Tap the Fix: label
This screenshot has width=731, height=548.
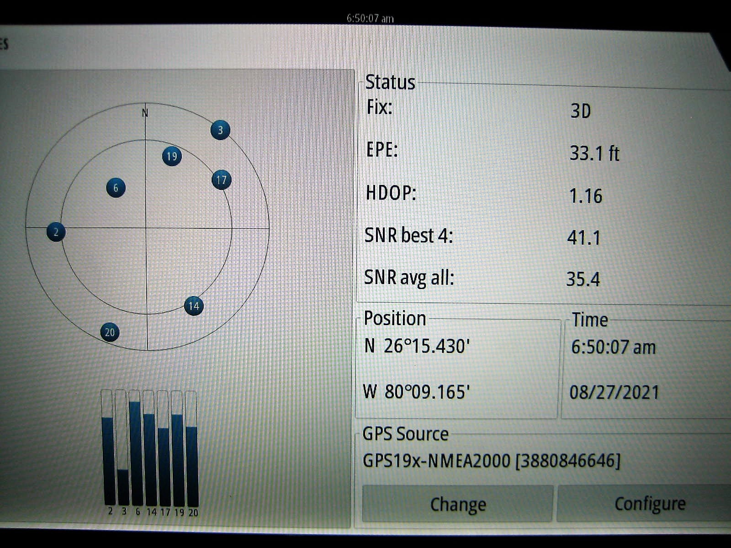coord(380,107)
